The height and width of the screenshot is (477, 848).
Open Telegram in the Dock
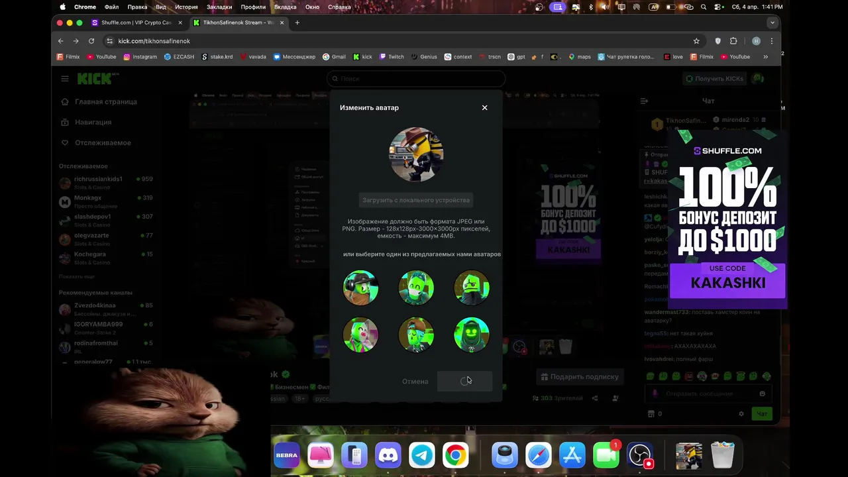(x=421, y=456)
